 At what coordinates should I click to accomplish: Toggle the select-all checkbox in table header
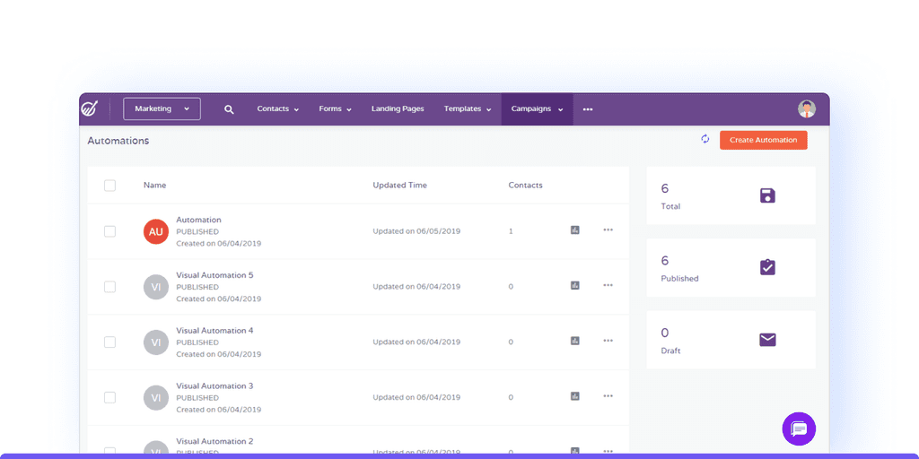tap(109, 186)
